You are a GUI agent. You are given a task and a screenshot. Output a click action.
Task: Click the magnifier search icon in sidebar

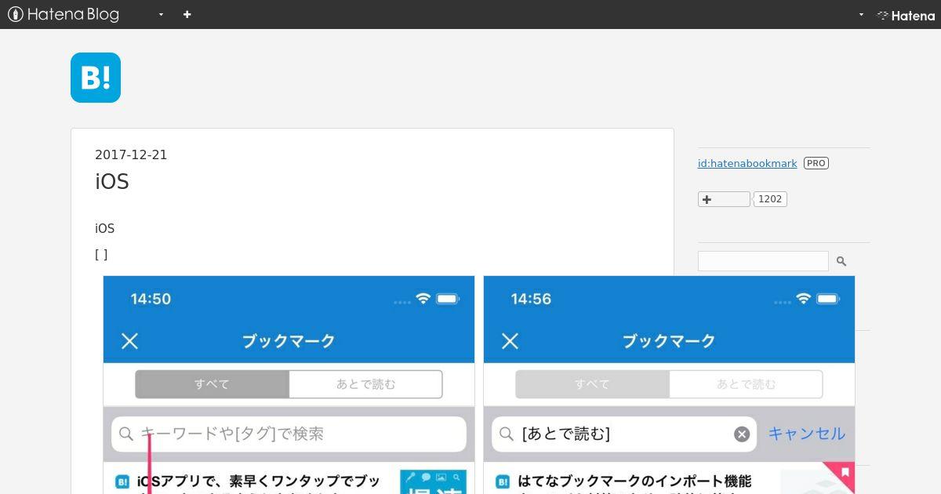(x=841, y=261)
